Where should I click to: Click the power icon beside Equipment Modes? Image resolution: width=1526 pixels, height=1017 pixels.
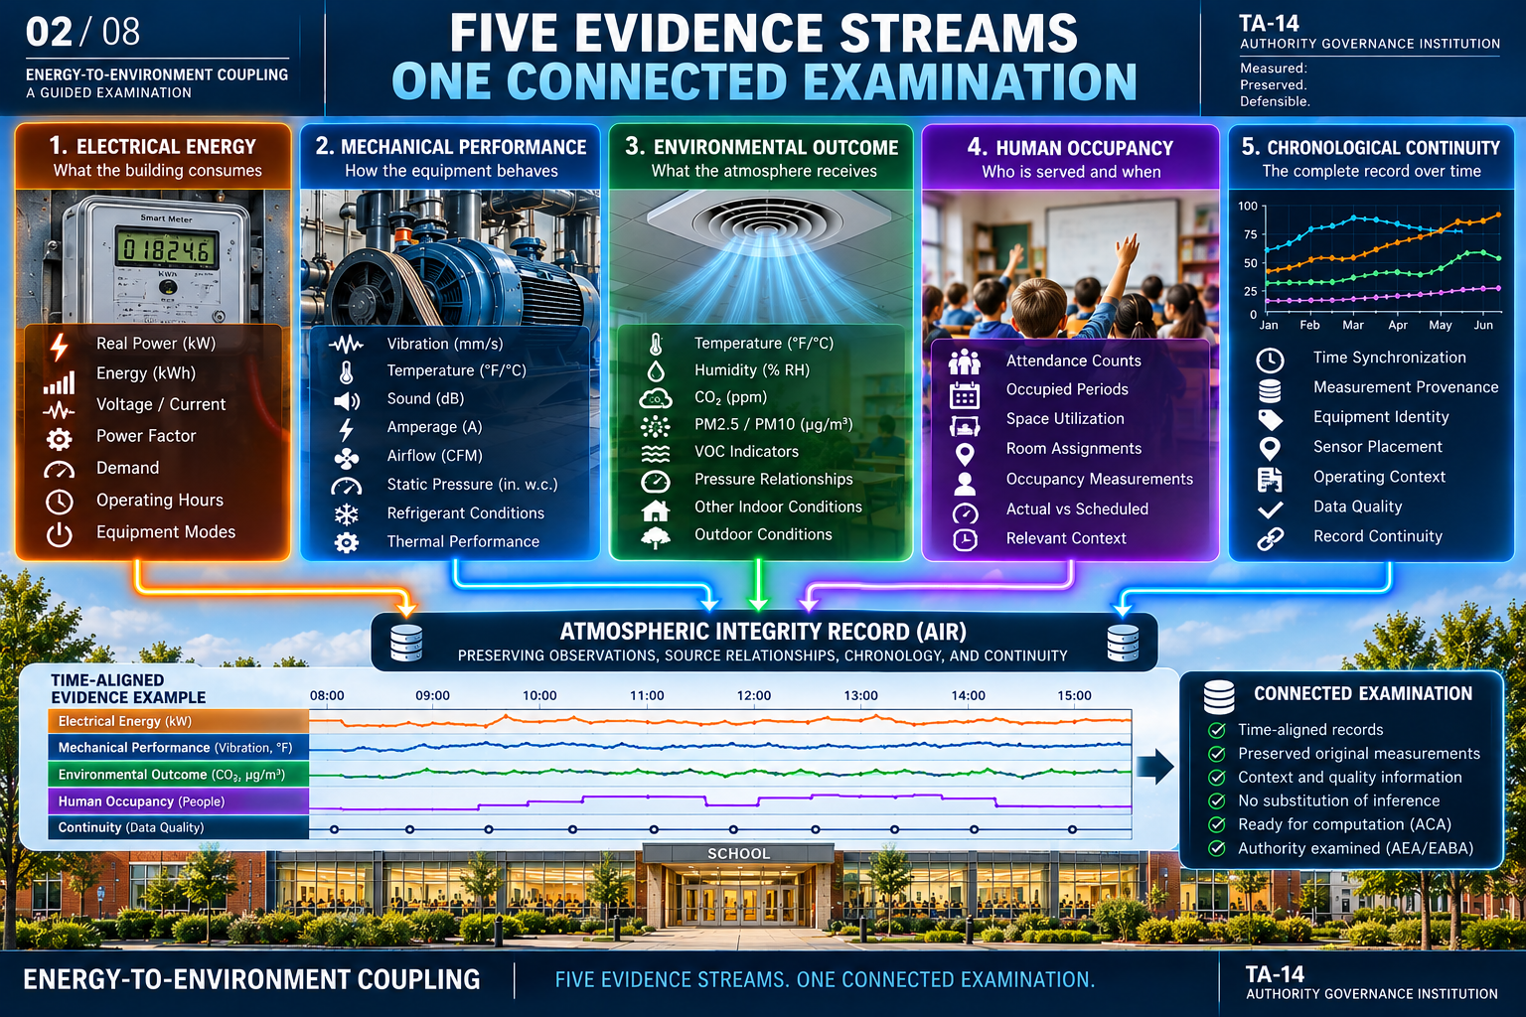tap(60, 534)
